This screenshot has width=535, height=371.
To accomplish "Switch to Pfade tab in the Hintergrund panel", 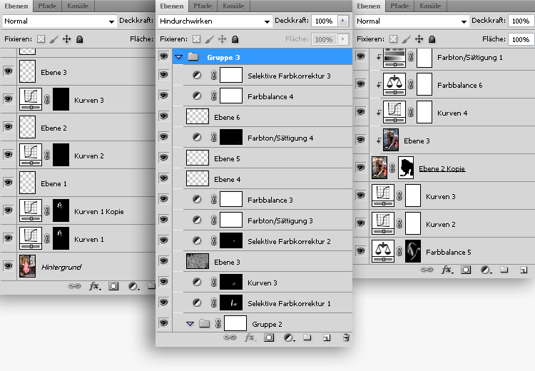I will tap(46, 6).
